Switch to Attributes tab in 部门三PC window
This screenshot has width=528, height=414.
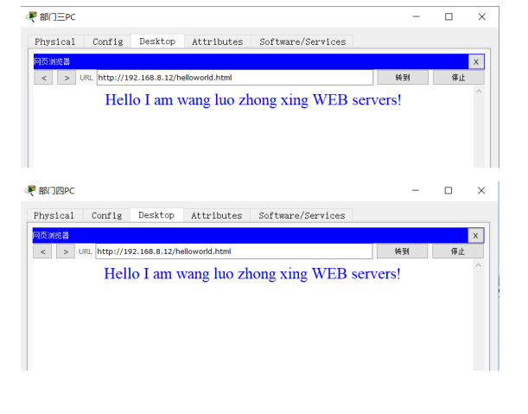click(x=218, y=41)
